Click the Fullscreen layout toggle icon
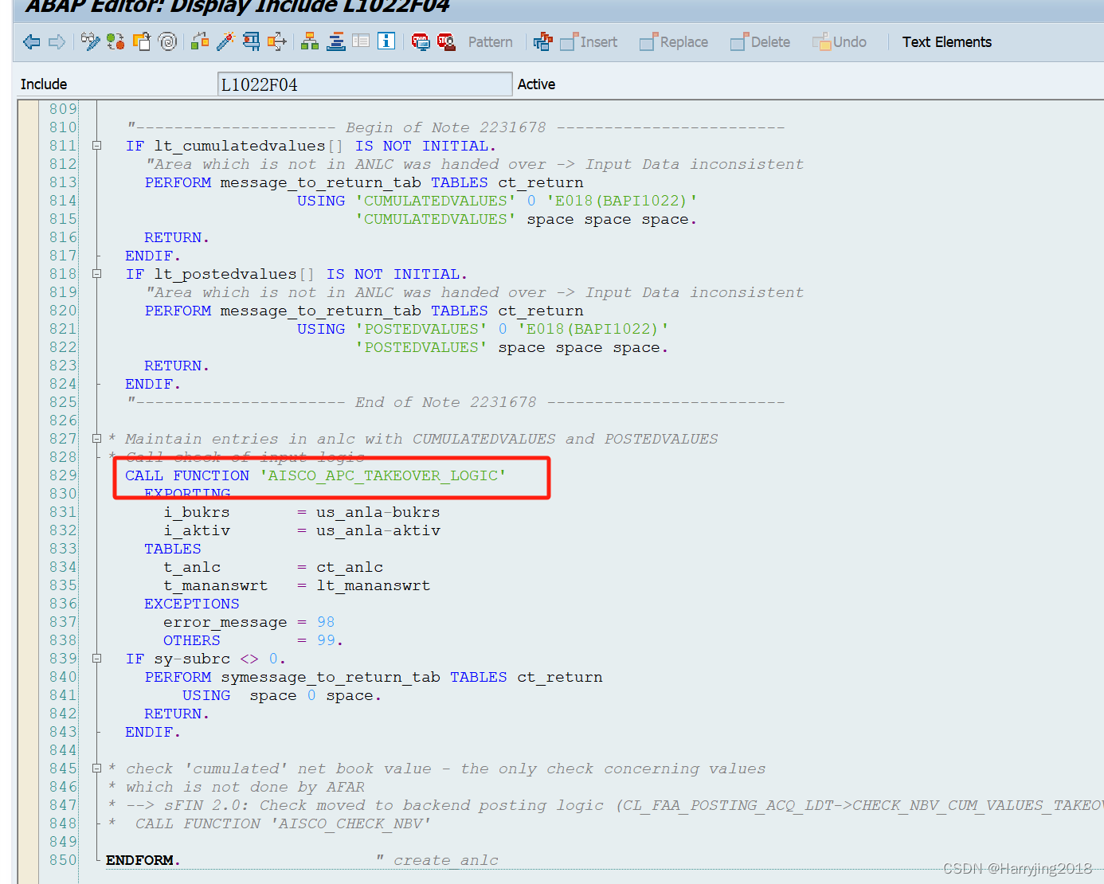The width and height of the screenshot is (1104, 884). (x=361, y=41)
